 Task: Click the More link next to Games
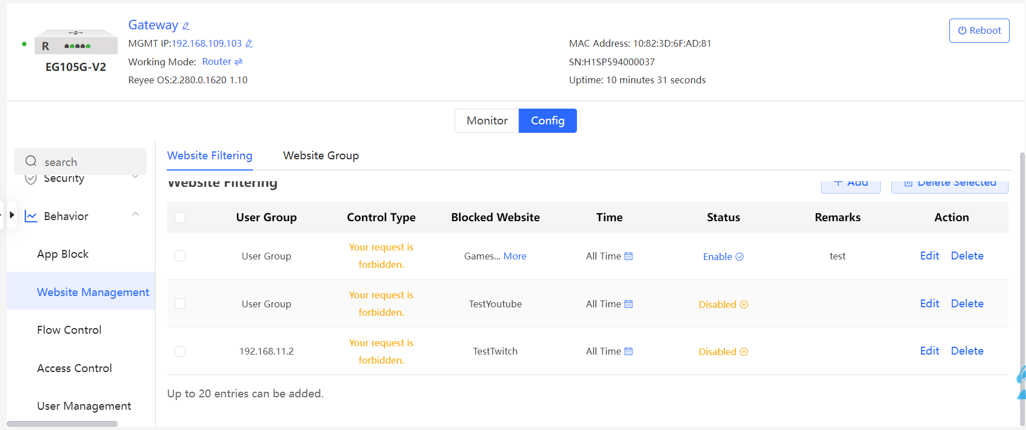point(514,257)
